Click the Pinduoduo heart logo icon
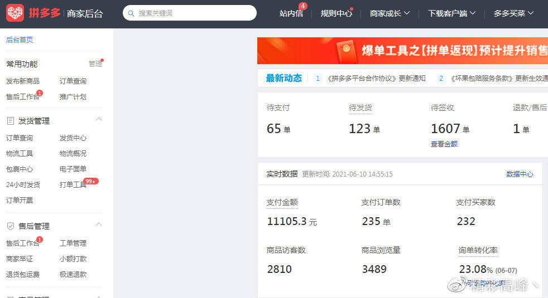548x298 pixels. [x=15, y=13]
